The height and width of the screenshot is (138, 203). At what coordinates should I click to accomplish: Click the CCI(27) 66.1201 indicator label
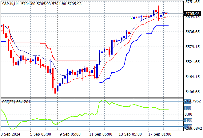click(16, 102)
